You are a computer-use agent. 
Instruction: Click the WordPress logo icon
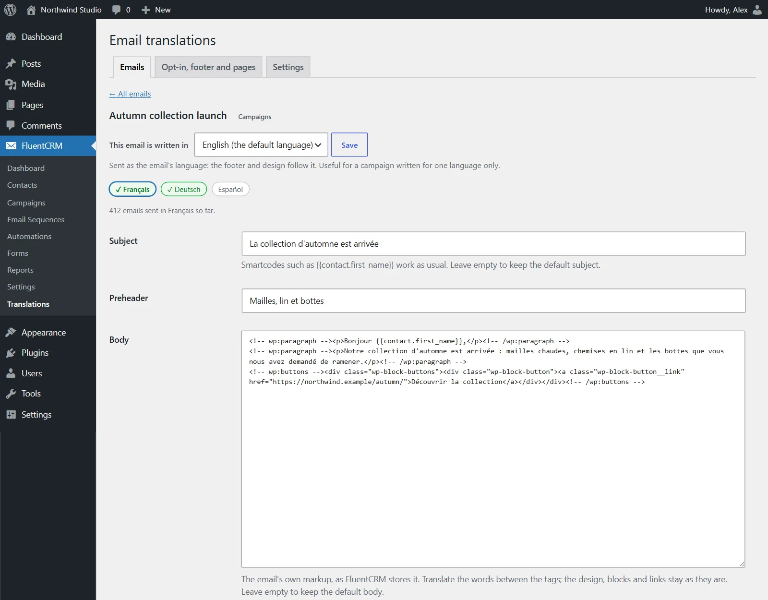pos(10,10)
